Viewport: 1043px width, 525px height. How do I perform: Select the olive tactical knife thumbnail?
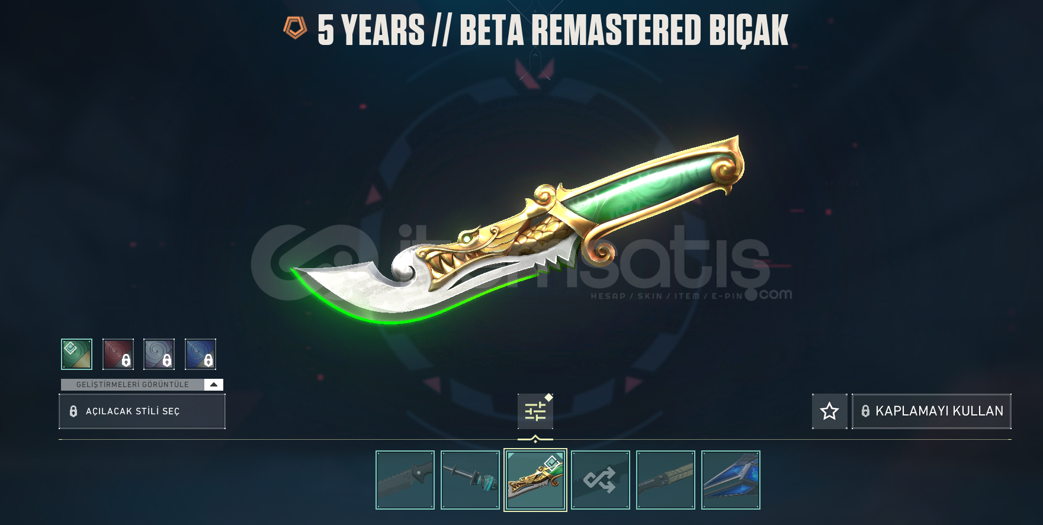coord(666,480)
